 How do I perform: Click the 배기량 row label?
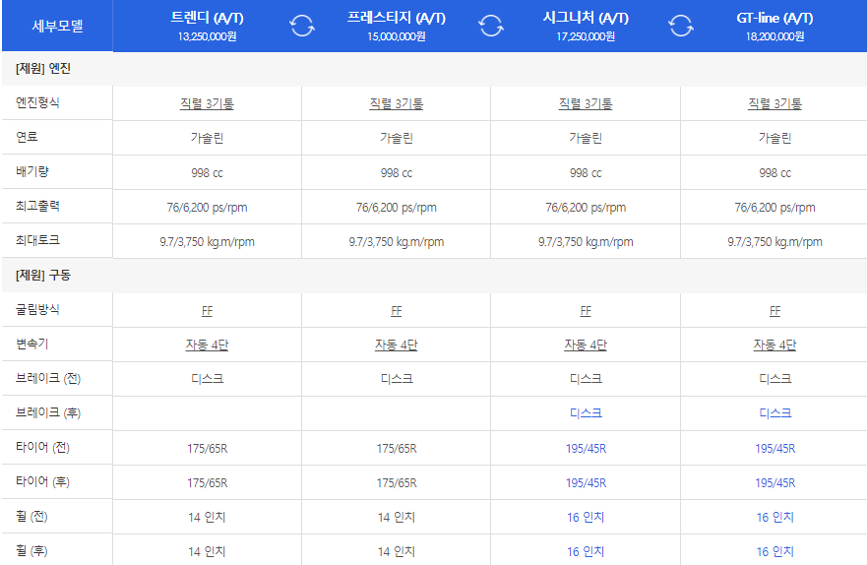[32, 171]
